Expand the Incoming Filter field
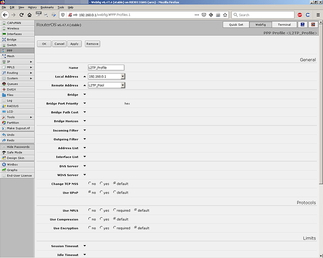The height and width of the screenshot is (258, 323). pos(85,130)
